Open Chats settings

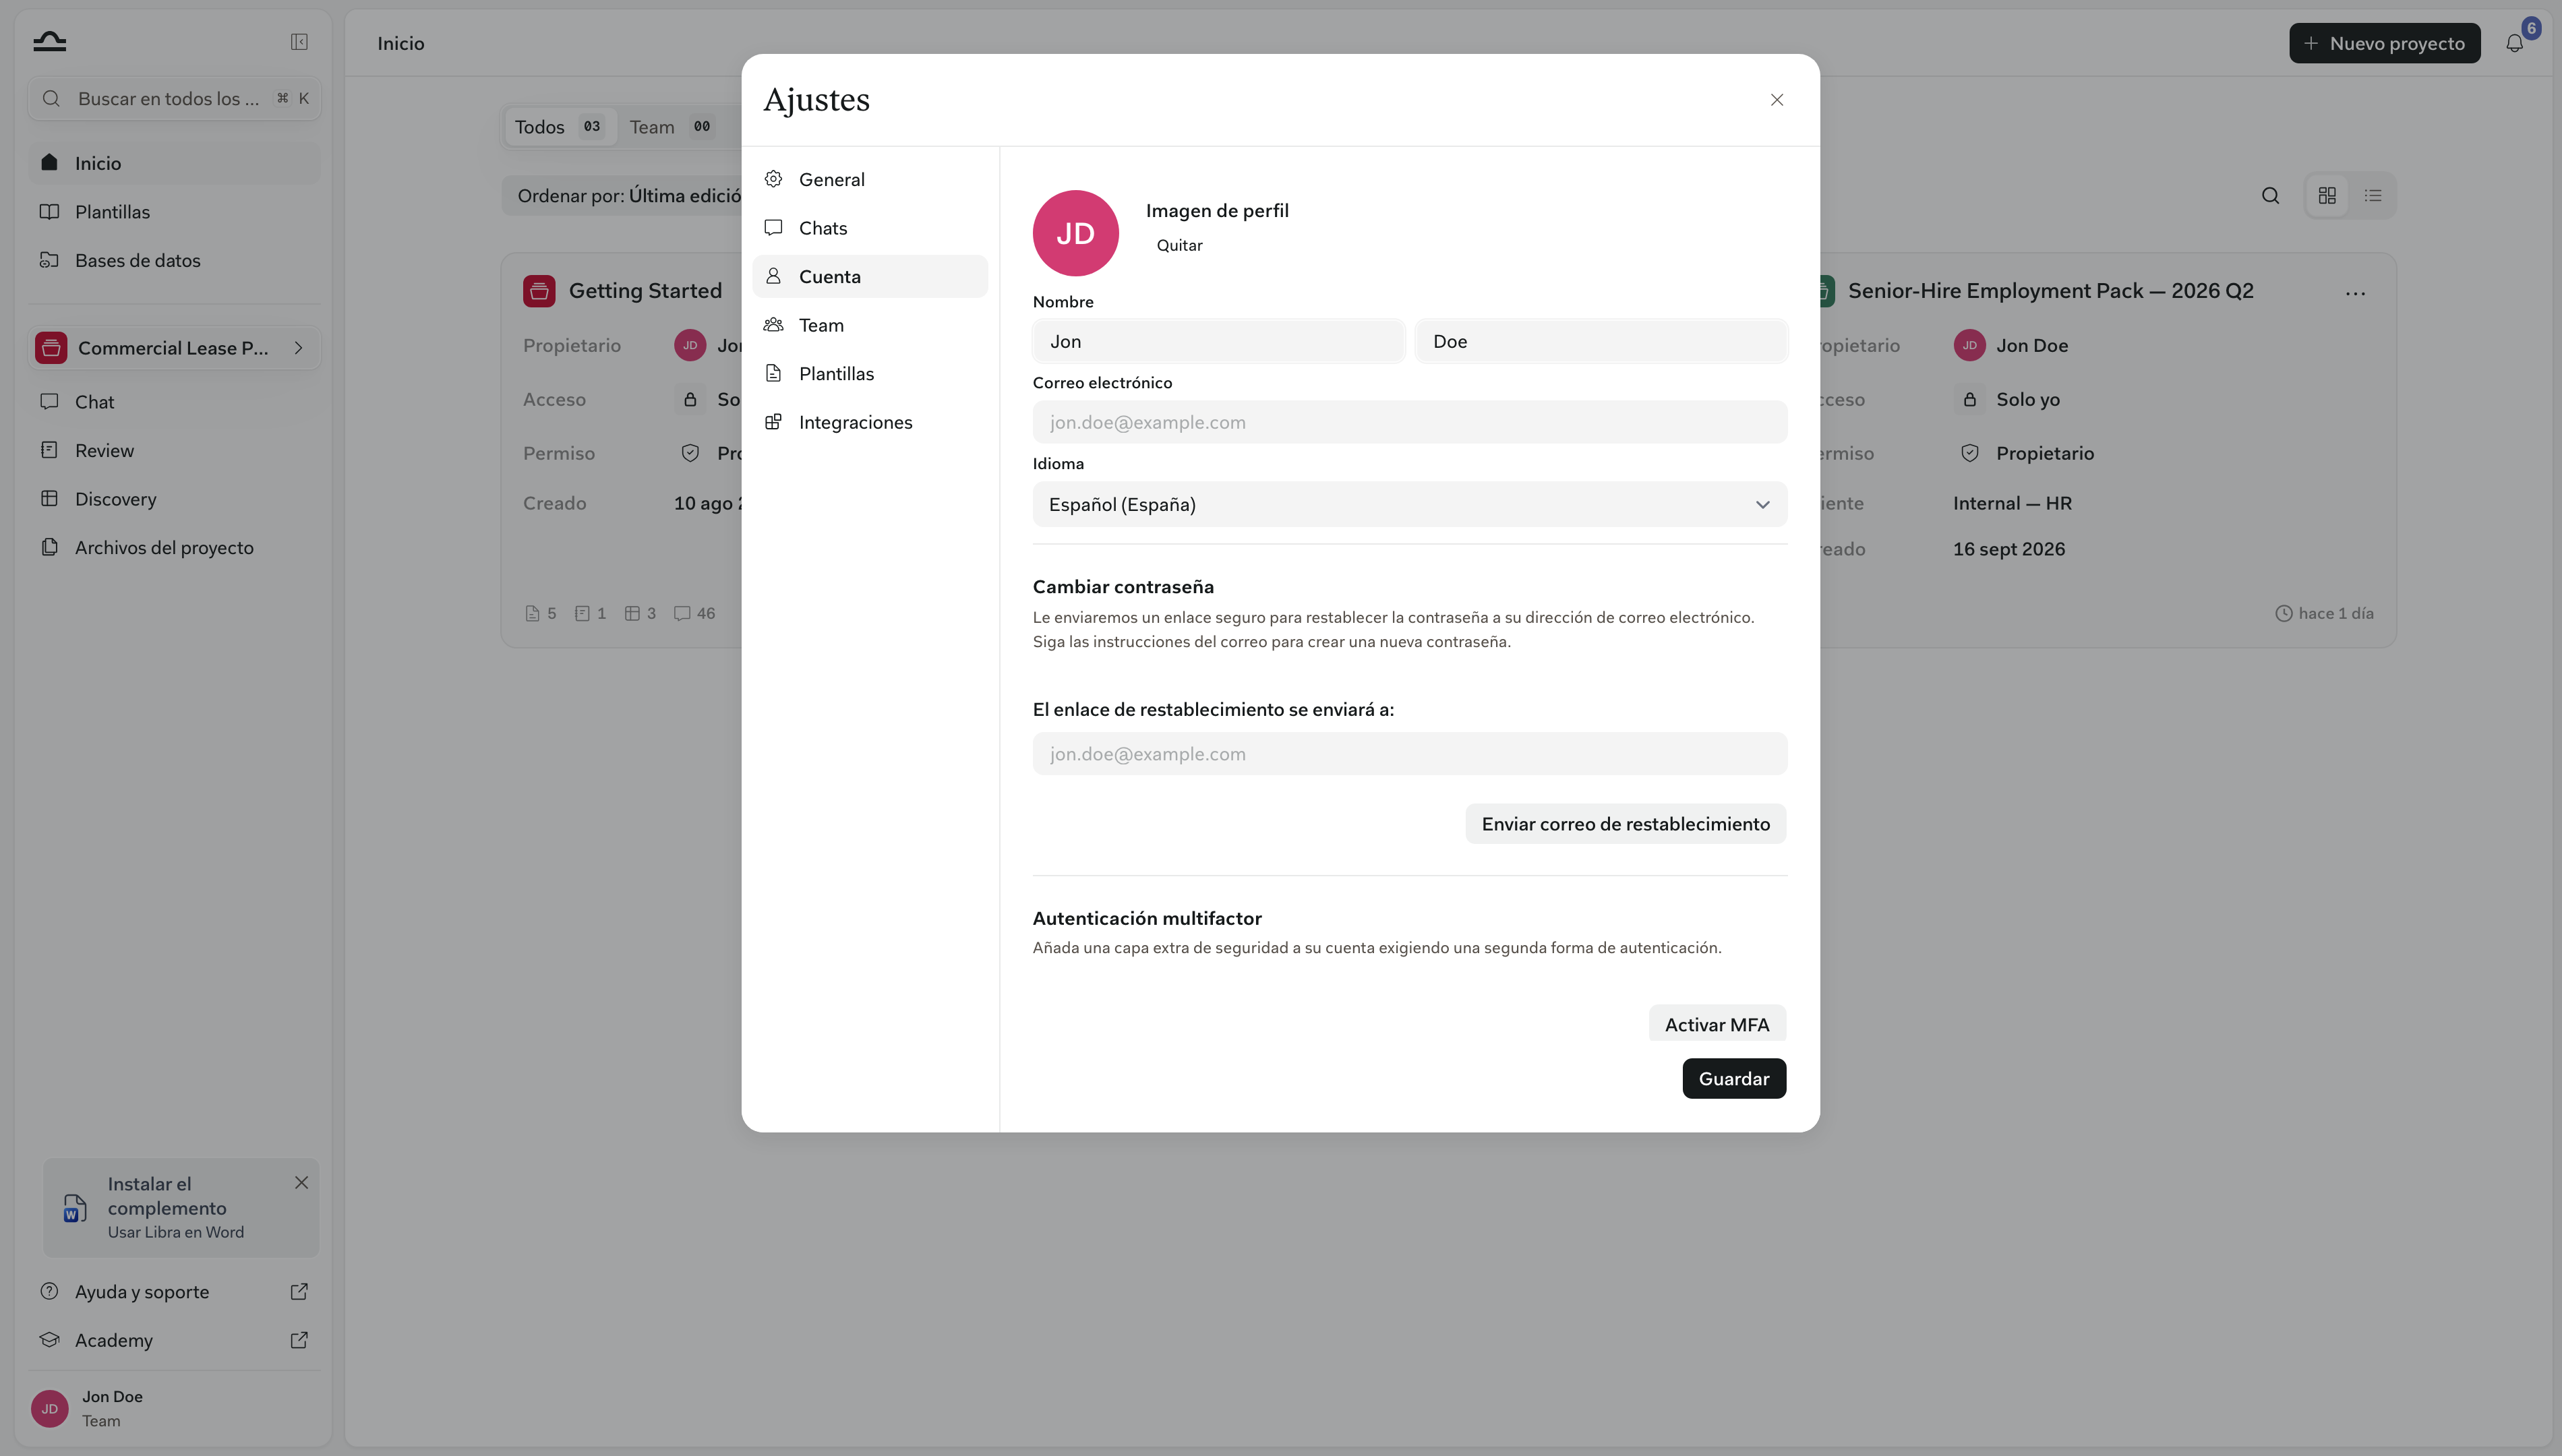870,228
